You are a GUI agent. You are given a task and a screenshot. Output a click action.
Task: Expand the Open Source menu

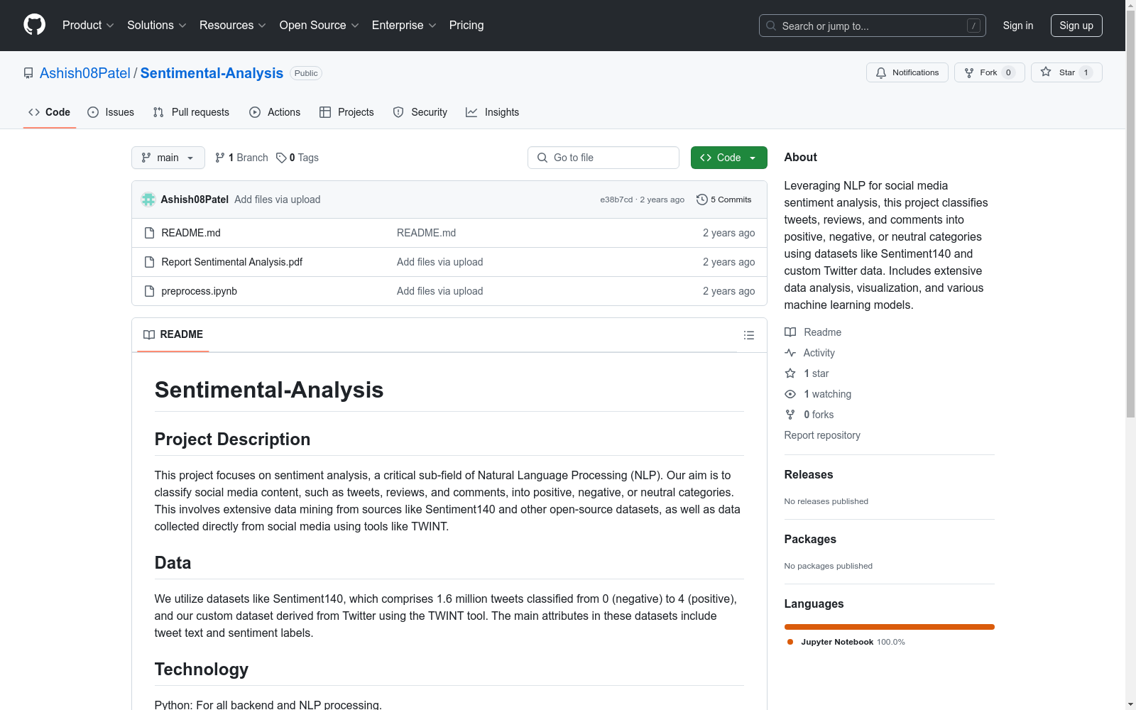[319, 25]
